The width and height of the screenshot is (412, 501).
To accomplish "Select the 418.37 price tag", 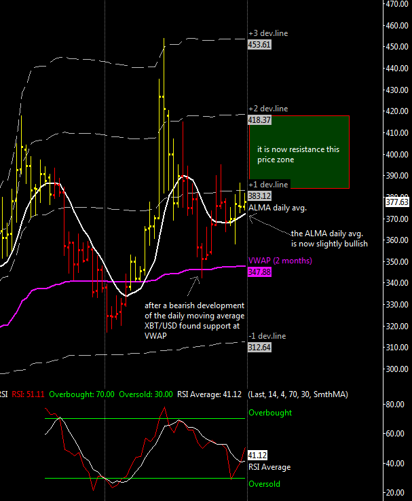I will (259, 119).
